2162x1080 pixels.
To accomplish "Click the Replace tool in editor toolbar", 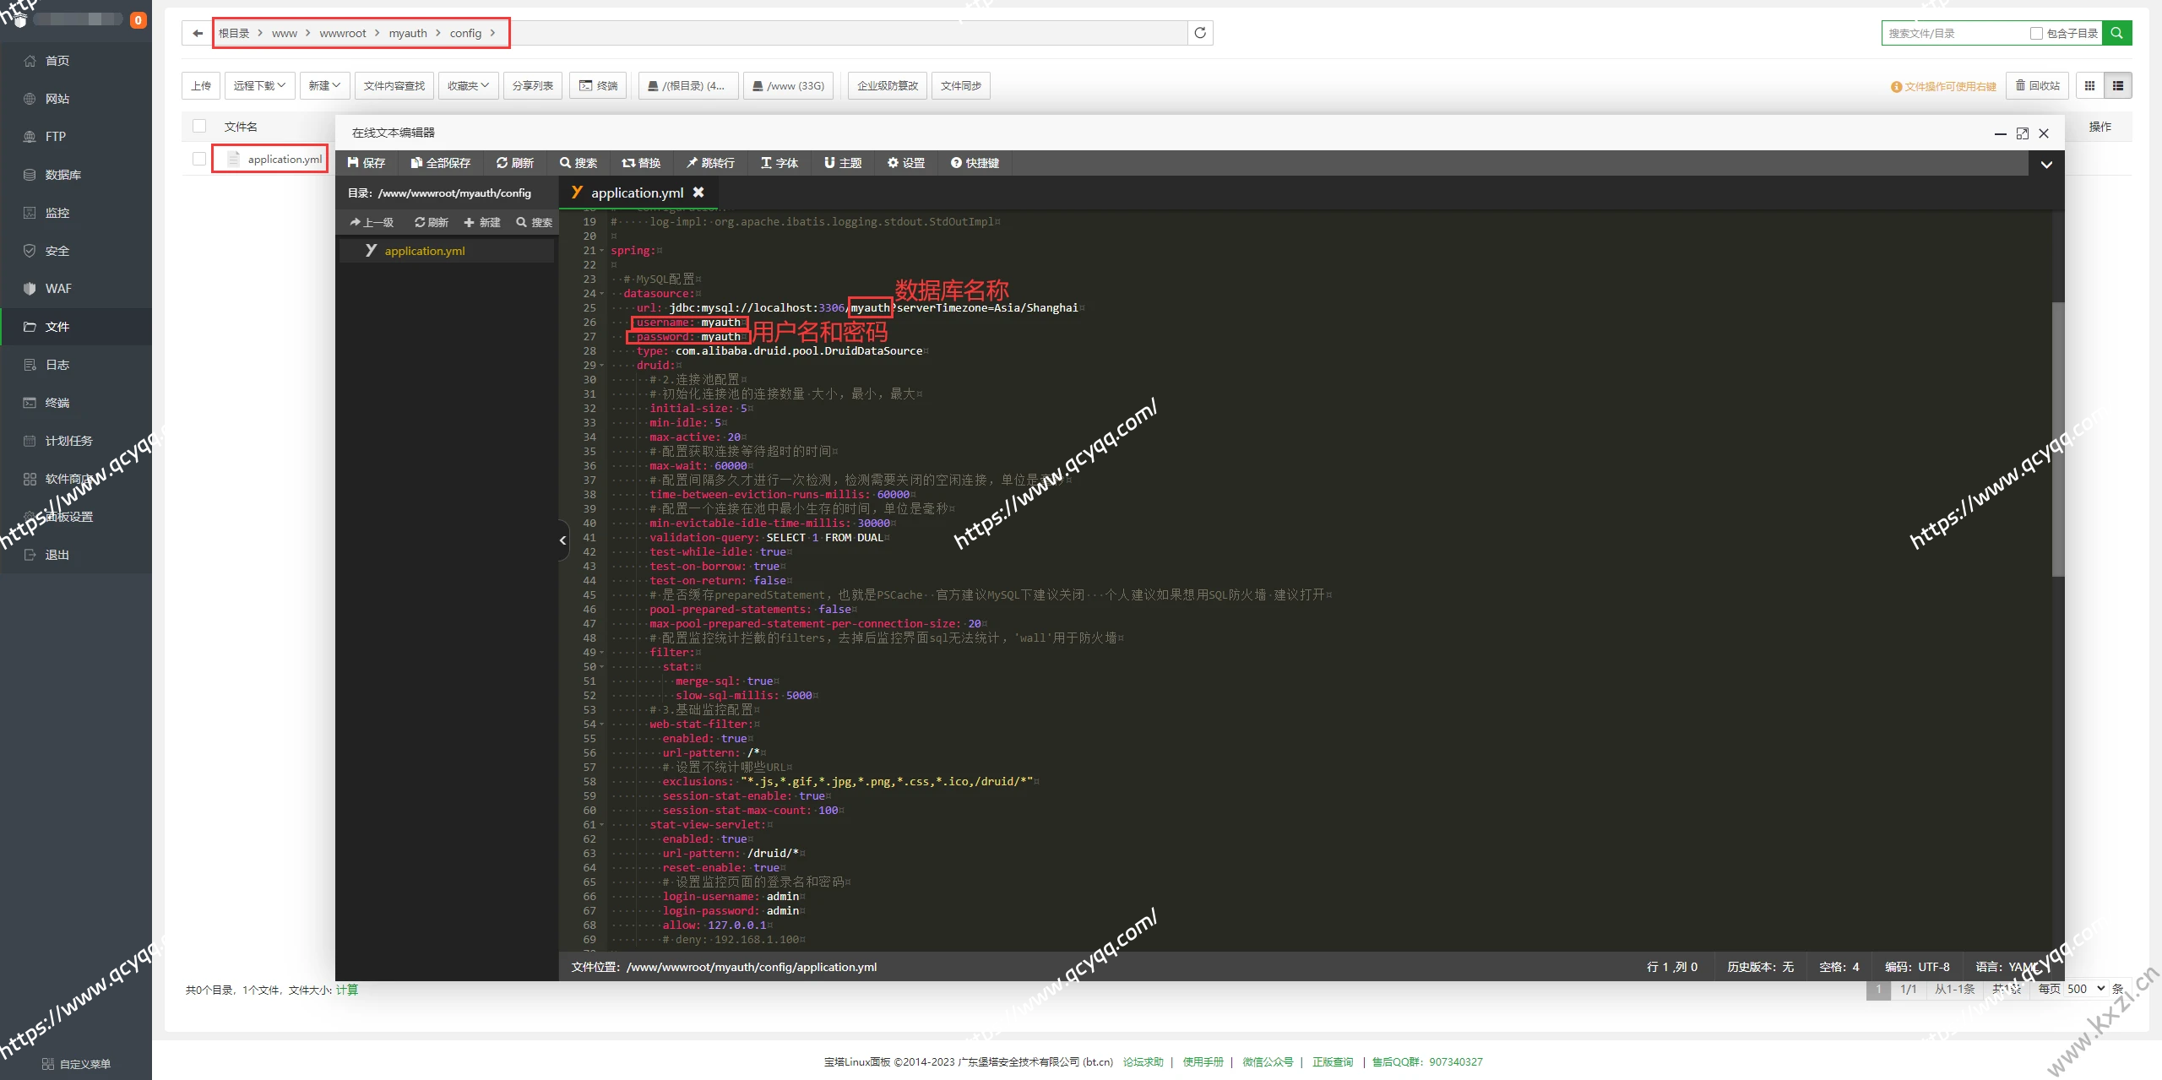I will (641, 163).
